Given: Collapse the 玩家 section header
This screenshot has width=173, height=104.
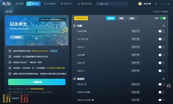Looking at the screenshot, I should [x=80, y=26].
